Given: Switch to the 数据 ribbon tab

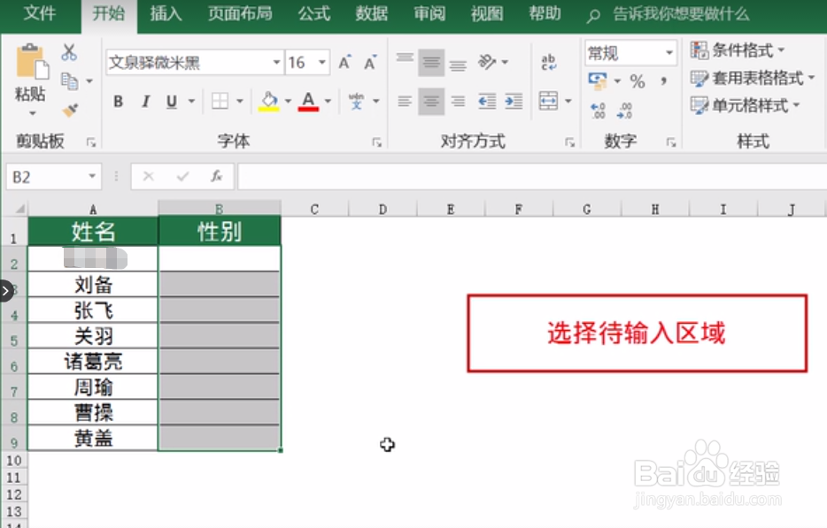Looking at the screenshot, I should (x=371, y=13).
